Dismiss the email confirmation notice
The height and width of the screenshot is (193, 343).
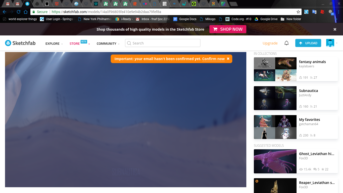pyautogui.click(x=228, y=59)
